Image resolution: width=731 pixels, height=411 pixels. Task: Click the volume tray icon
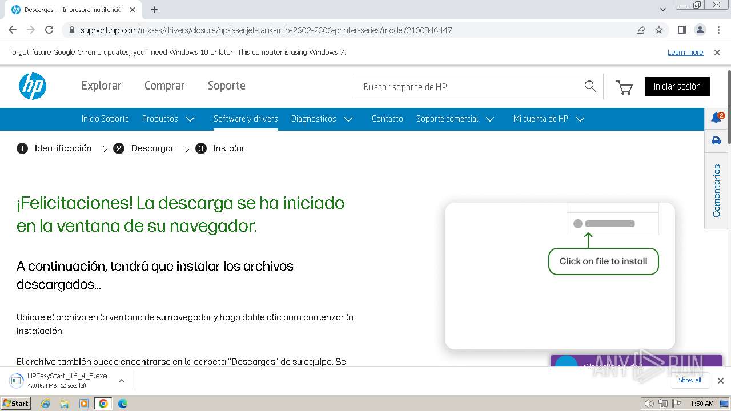coord(649,404)
